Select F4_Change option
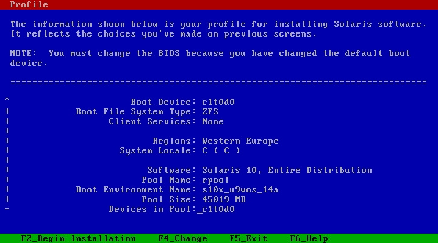 click(x=182, y=238)
